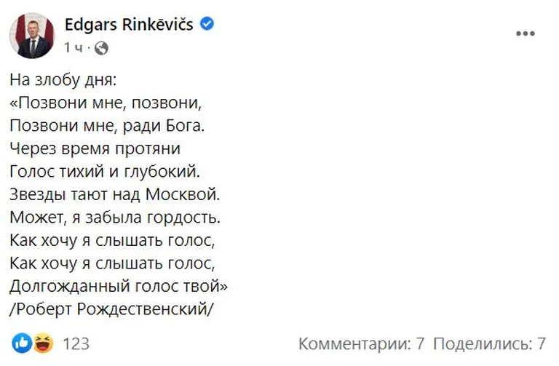Click the blue verified badge icon
Screen dimensions: 559x366
click(207, 24)
